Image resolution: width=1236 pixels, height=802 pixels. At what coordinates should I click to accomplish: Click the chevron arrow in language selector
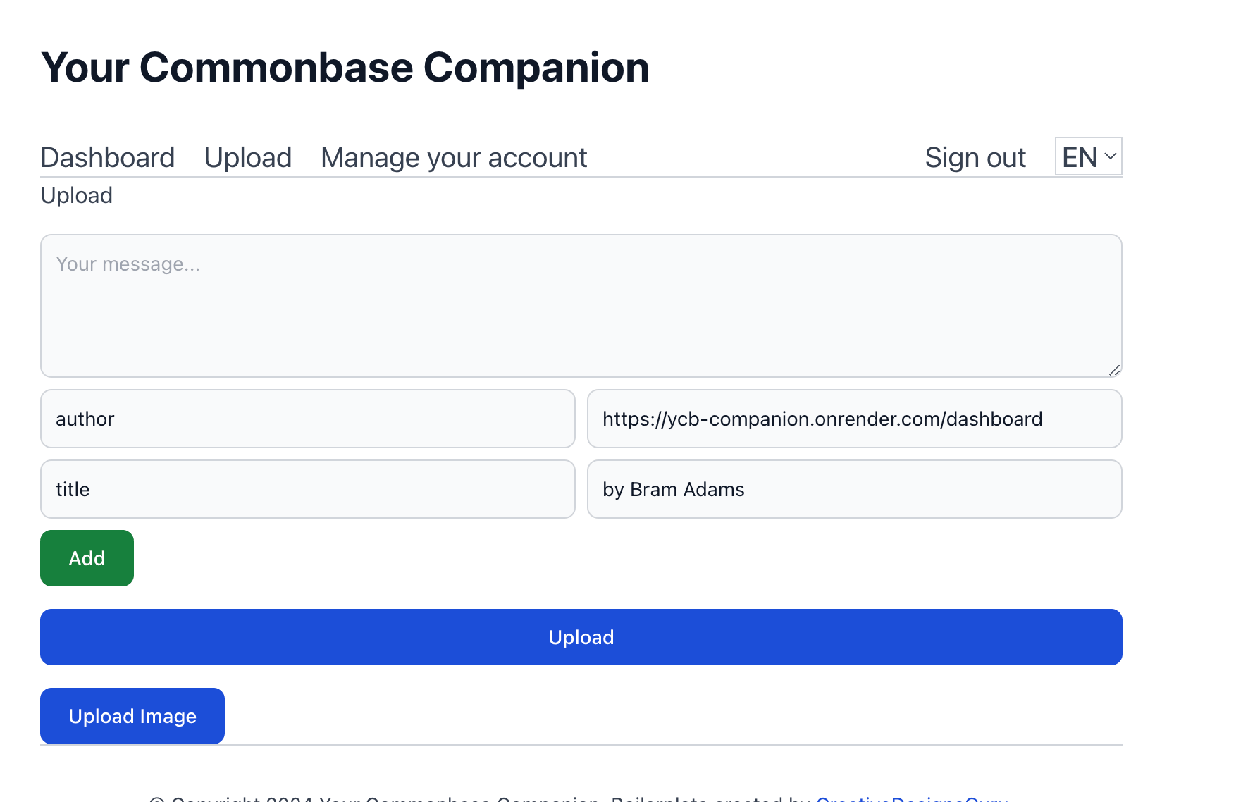pos(1111,156)
